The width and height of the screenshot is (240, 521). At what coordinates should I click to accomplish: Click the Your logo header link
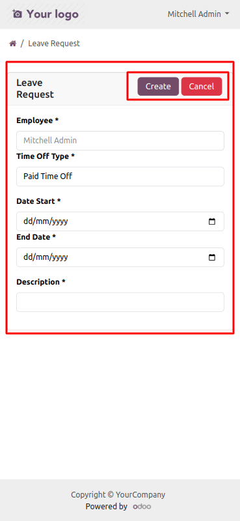coord(46,14)
